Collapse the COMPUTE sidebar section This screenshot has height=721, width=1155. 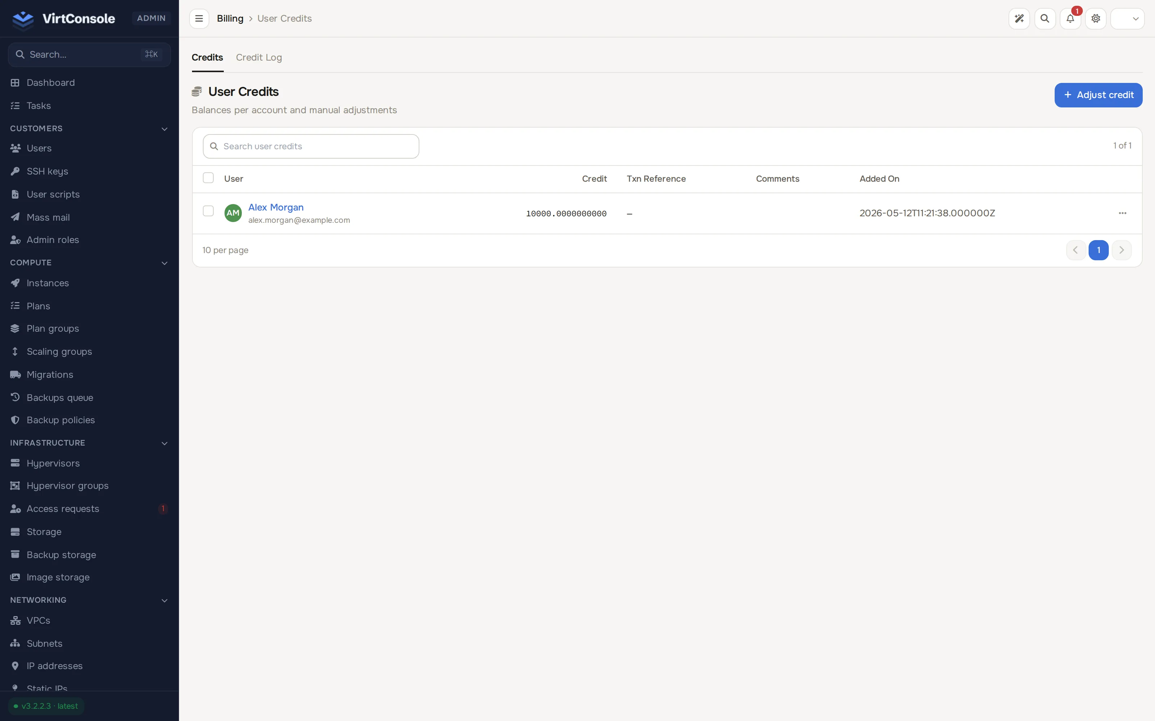pyautogui.click(x=89, y=262)
